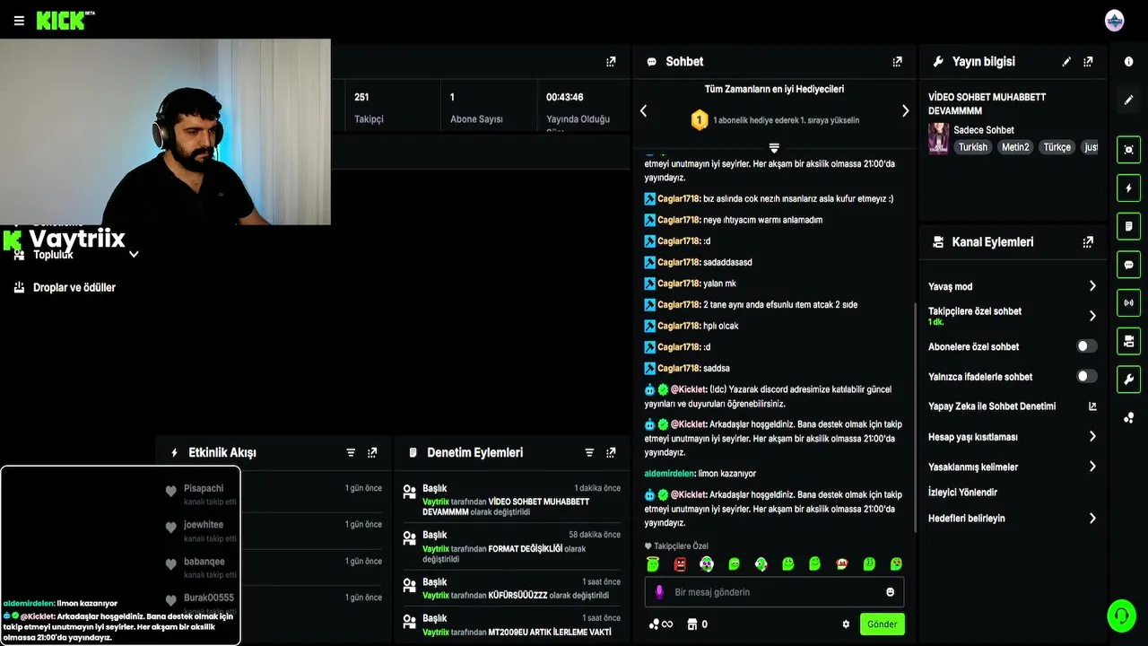Image resolution: width=1148 pixels, height=646 pixels.
Task: Toggle the broadcast signal icon in right sidebar
Action: click(x=1128, y=303)
